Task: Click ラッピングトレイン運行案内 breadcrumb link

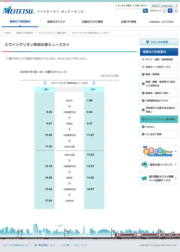Action: click(52, 33)
